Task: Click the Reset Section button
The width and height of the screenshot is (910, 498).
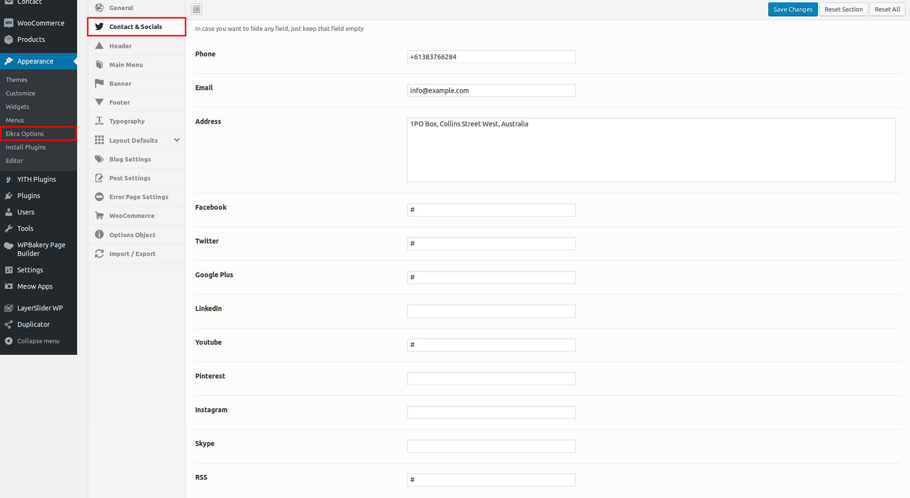Action: (843, 9)
